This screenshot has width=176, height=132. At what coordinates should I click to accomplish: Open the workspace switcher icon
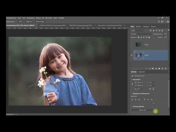coord(162,22)
